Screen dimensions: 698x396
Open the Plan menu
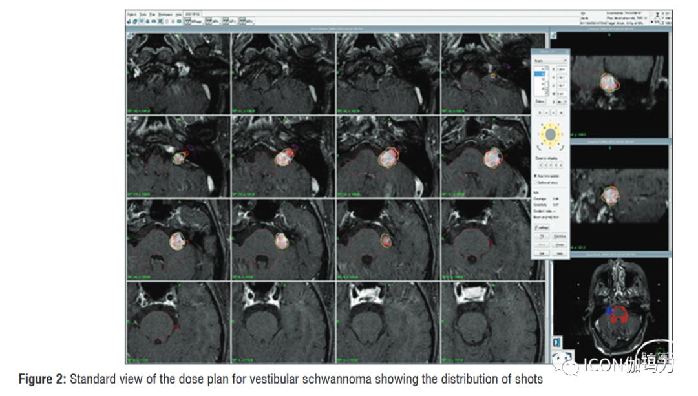(x=153, y=14)
